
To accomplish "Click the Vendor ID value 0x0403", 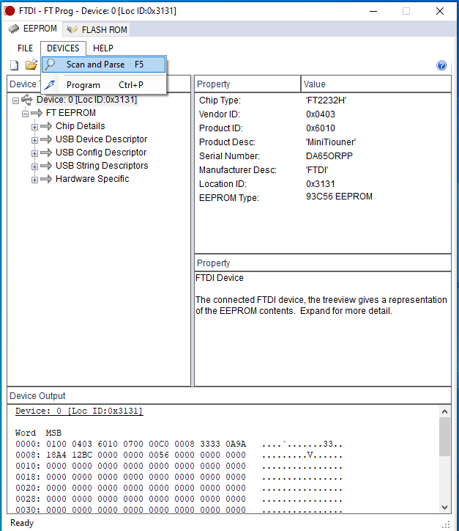I will coord(321,114).
